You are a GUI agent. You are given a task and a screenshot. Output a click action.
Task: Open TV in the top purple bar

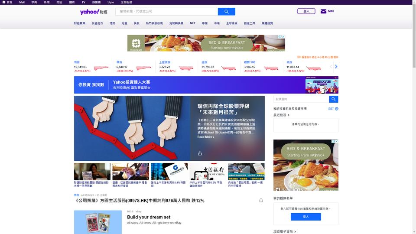(83, 2)
